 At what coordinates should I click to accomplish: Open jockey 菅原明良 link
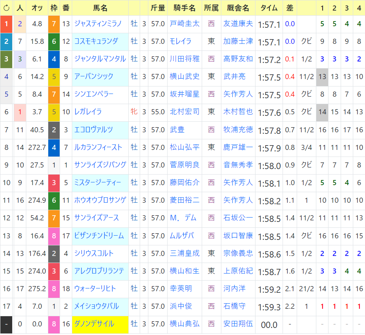click(x=184, y=165)
